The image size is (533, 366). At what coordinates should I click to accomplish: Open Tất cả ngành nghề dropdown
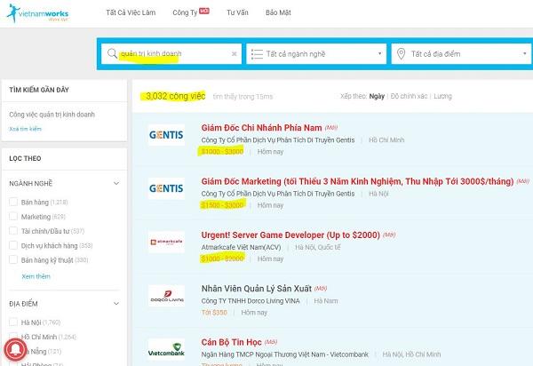pyautogui.click(x=316, y=53)
